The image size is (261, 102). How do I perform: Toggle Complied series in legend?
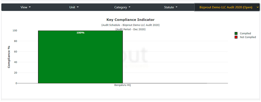[x=245, y=33]
